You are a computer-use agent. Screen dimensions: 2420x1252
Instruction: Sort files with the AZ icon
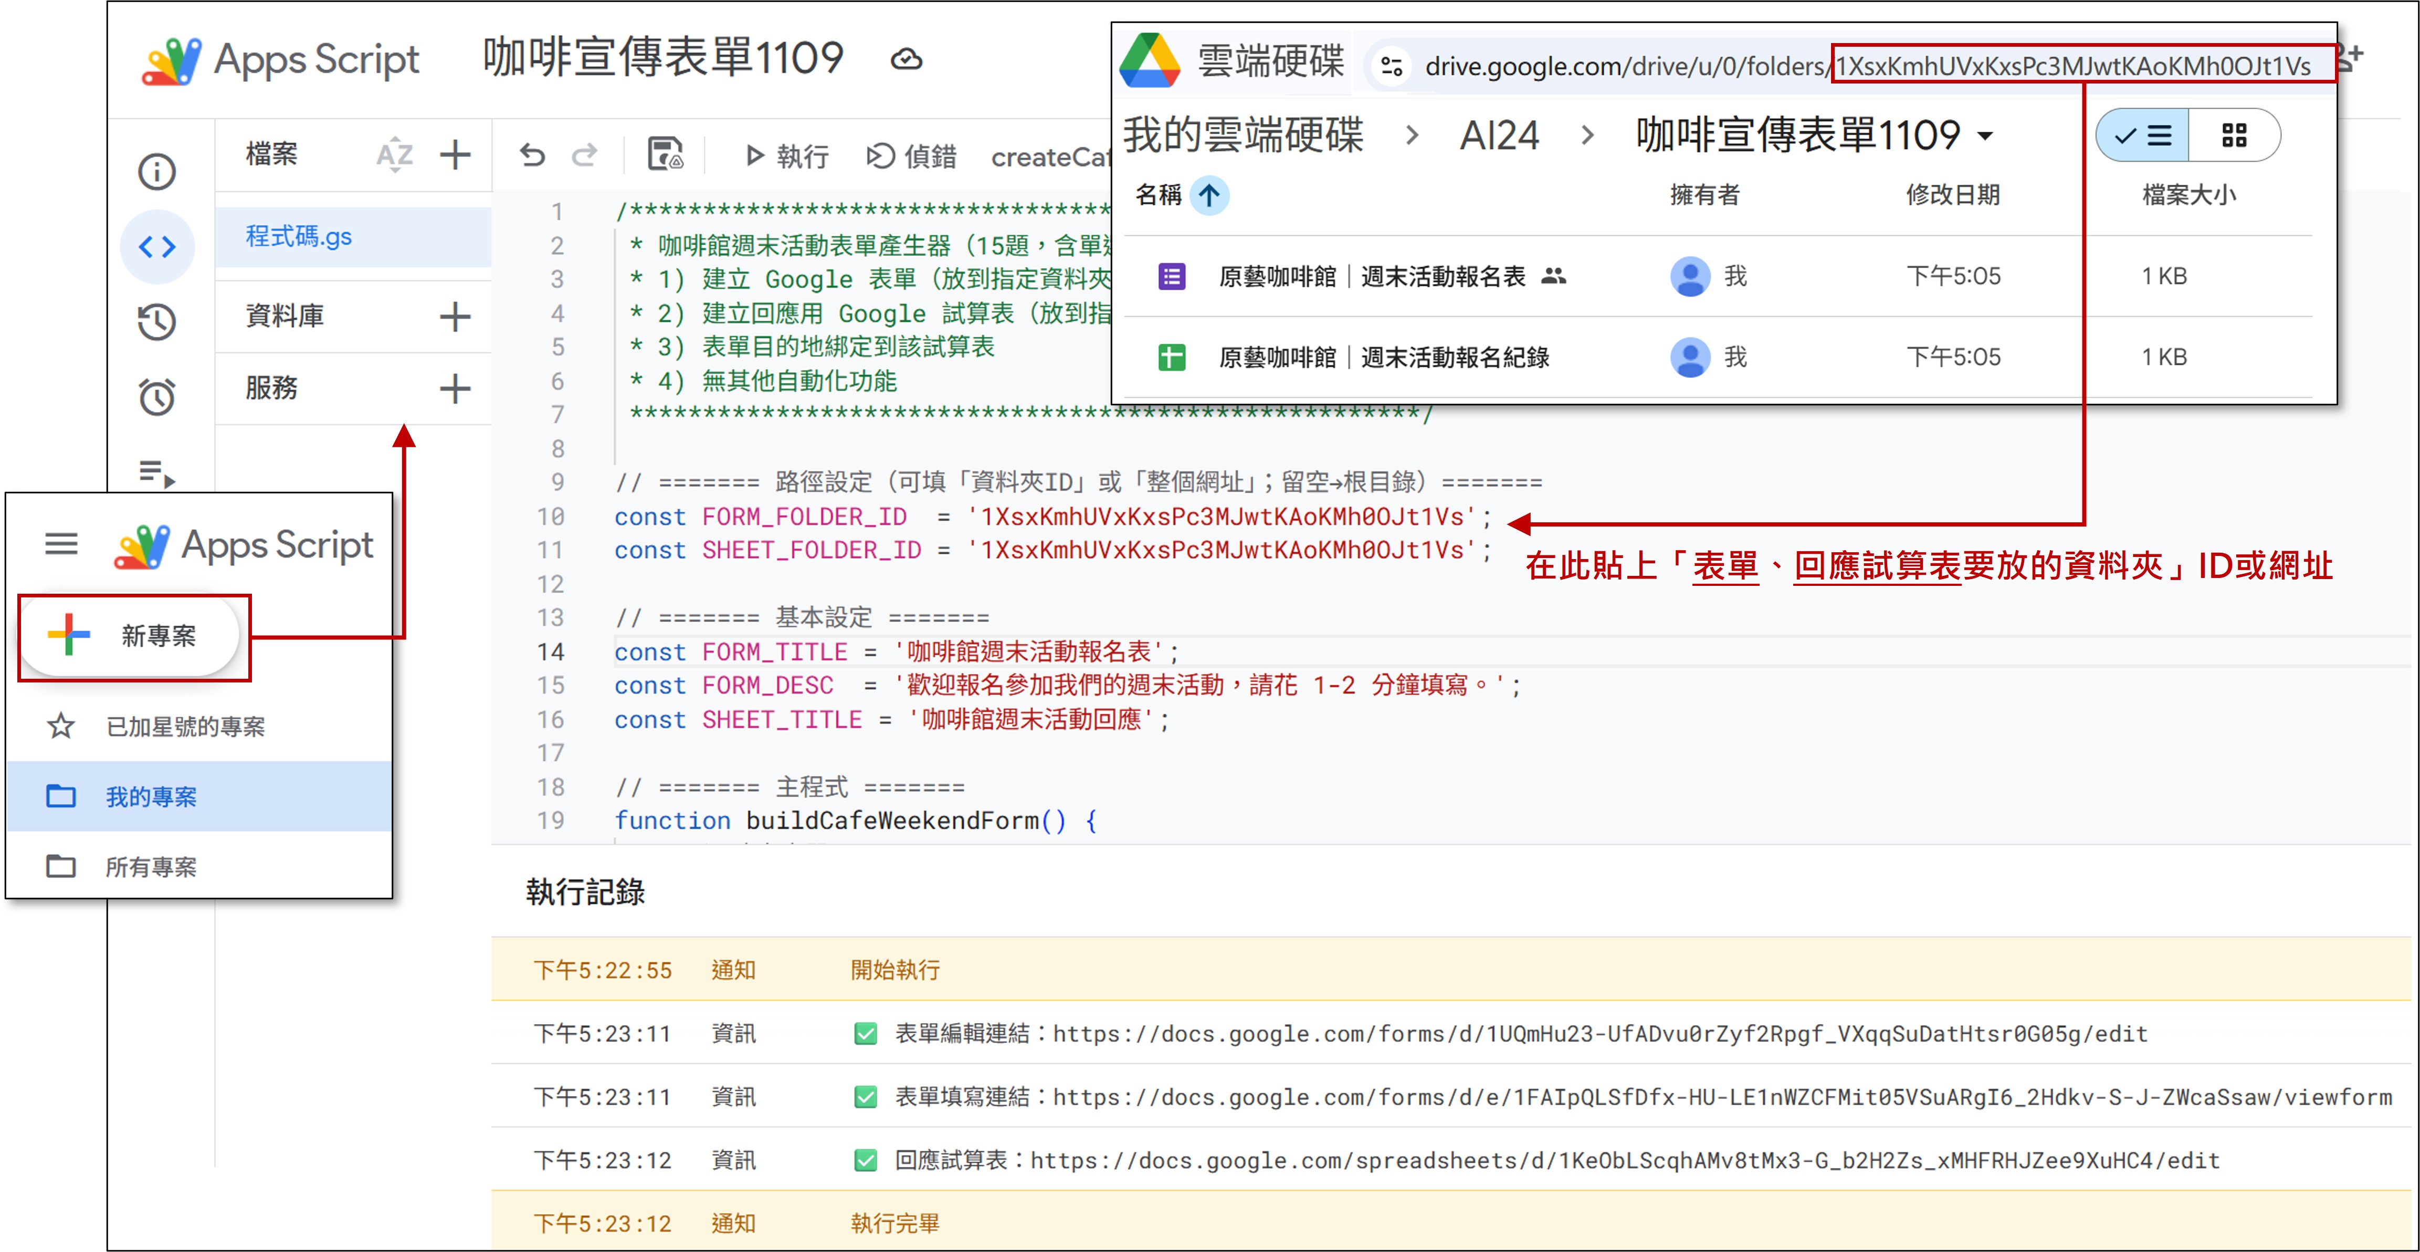(x=395, y=154)
